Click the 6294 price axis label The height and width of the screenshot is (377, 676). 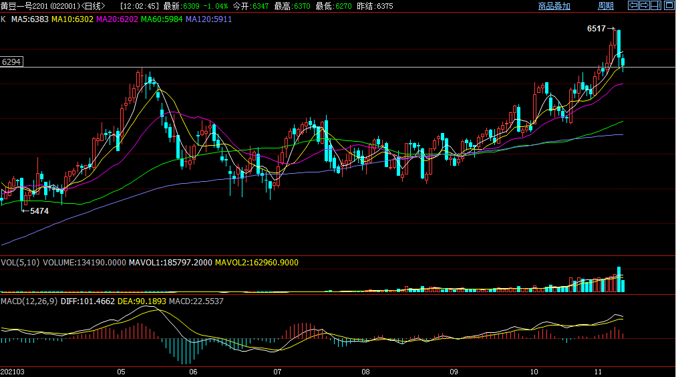[11, 61]
